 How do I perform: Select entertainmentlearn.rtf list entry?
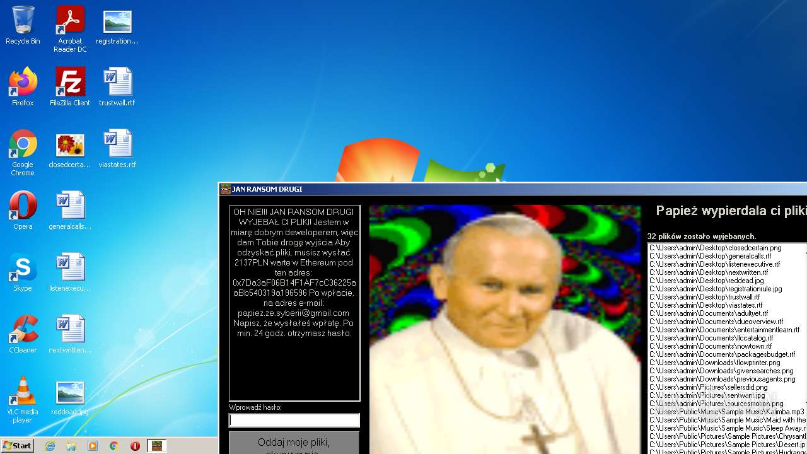pos(724,330)
